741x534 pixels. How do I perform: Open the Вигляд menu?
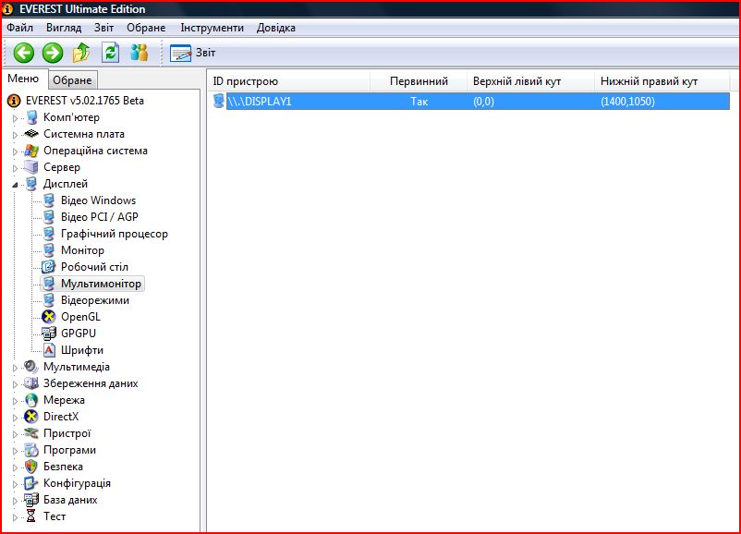pos(64,28)
